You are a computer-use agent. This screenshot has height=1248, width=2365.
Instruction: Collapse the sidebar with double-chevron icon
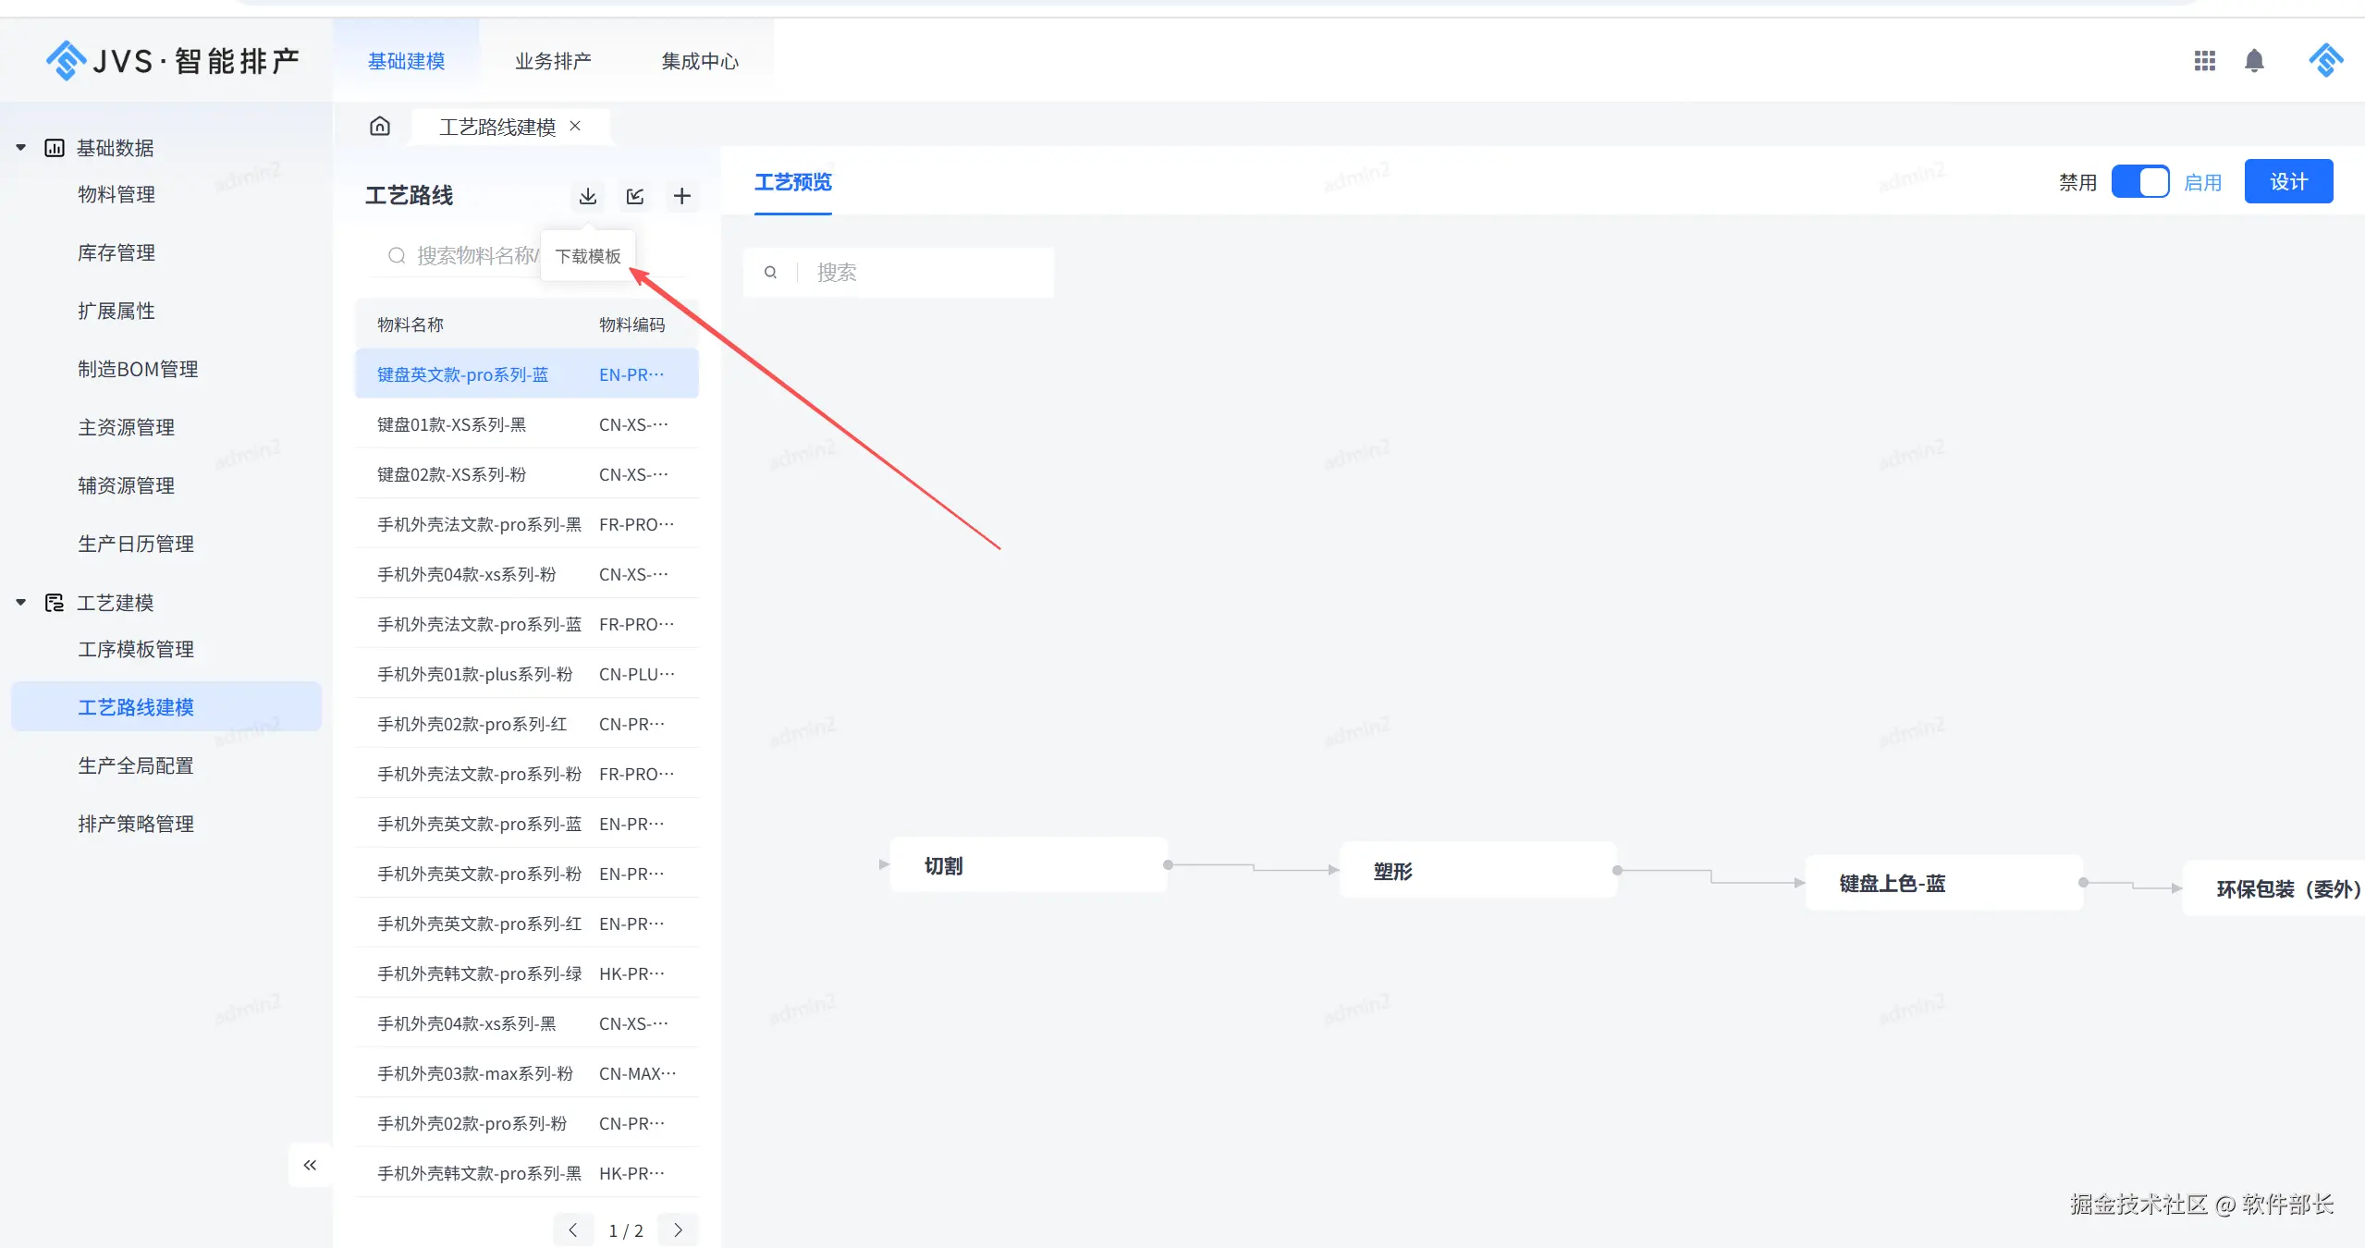coord(310,1165)
